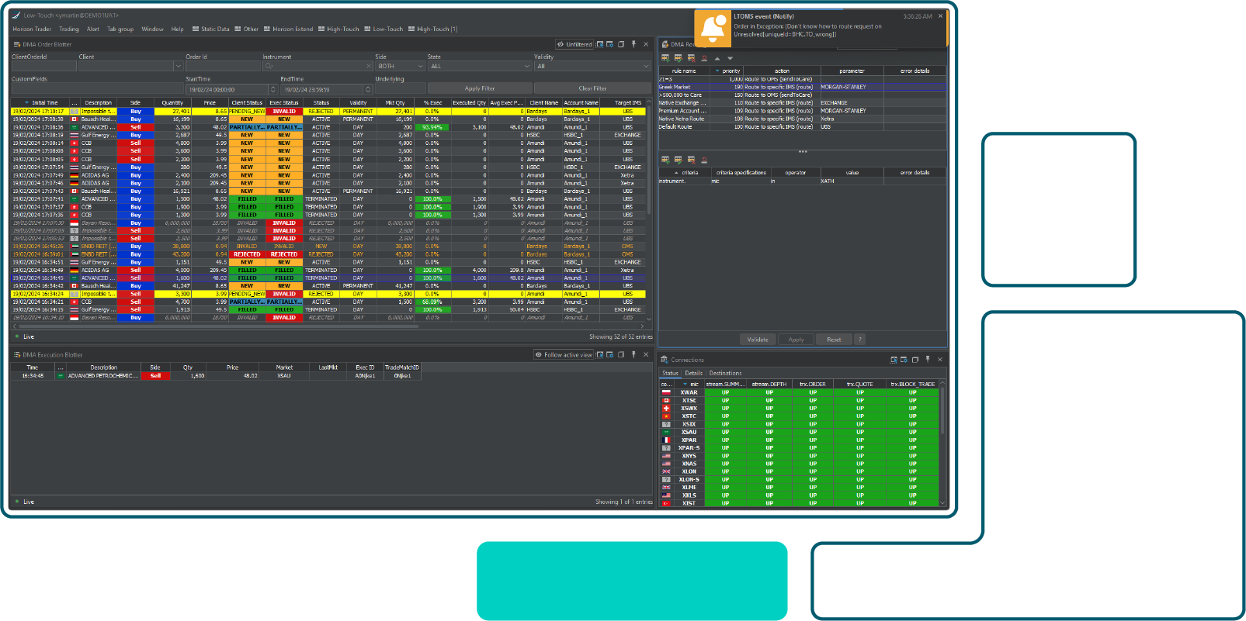The width and height of the screenshot is (1246, 621).
Task: Add a new routing rule icon
Action: (x=665, y=58)
